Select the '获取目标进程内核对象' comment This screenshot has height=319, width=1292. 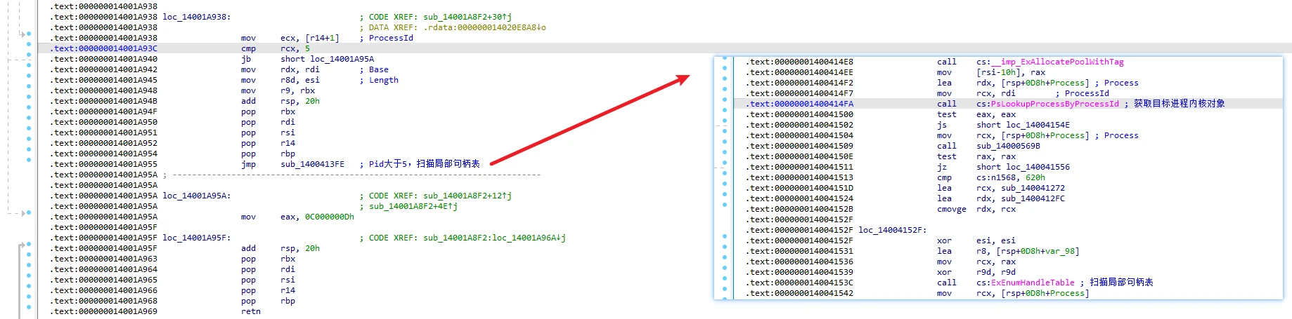click(x=1179, y=103)
